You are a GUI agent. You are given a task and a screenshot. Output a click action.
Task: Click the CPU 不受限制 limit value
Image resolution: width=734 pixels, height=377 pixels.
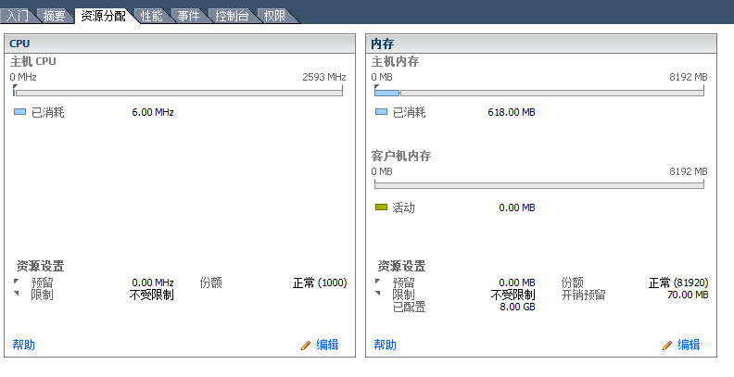pyautogui.click(x=151, y=295)
